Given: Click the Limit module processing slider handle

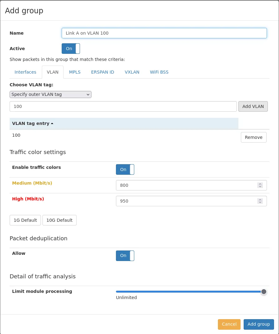Looking at the screenshot, I should point(263,292).
